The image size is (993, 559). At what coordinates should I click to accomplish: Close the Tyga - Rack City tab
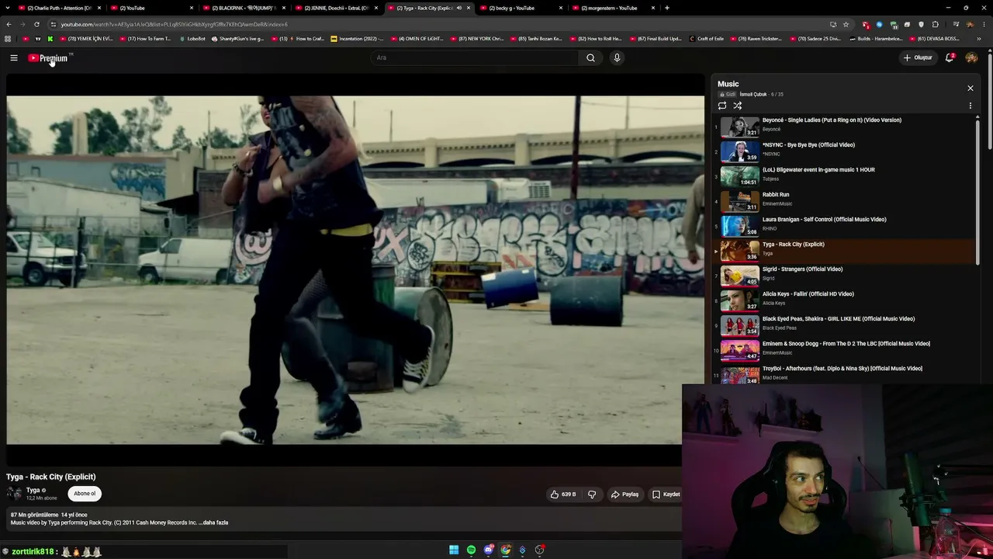point(469,8)
